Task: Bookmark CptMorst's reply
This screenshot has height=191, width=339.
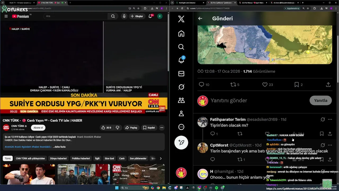Action: pyautogui.click(x=322, y=159)
